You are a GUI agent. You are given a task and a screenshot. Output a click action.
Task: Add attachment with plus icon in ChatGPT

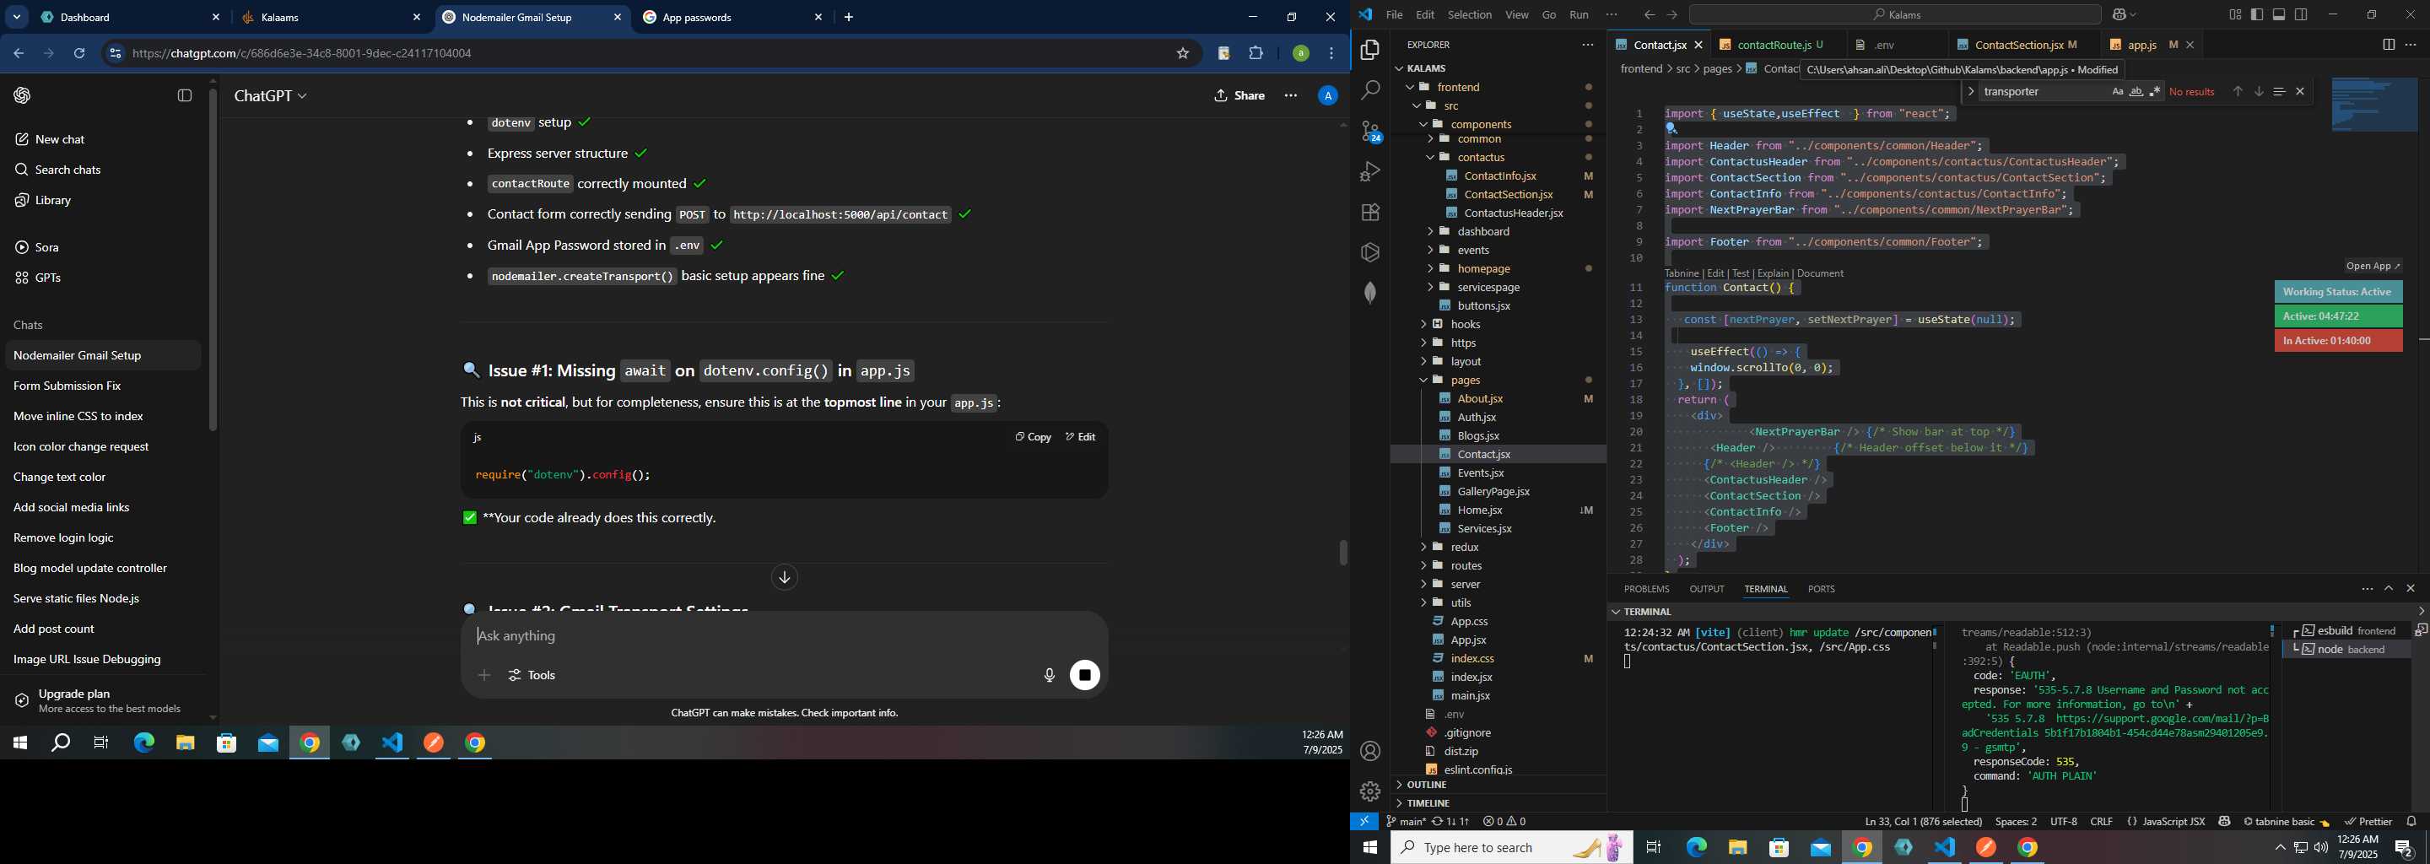[x=484, y=675]
